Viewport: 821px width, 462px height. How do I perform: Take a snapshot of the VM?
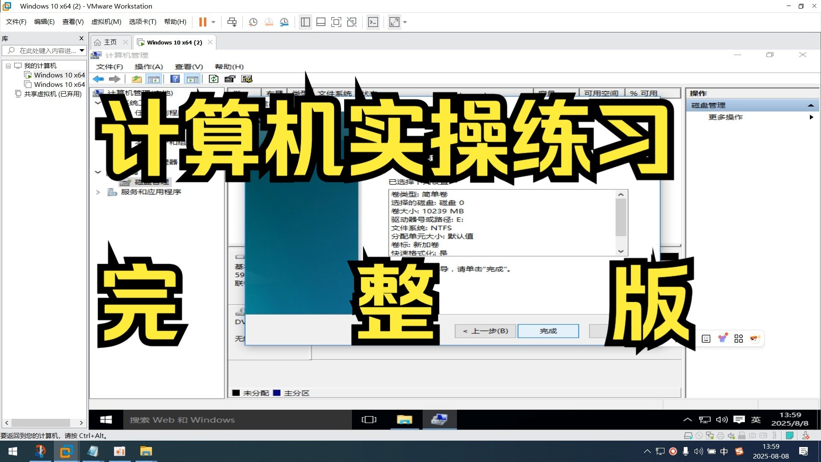coord(253,22)
